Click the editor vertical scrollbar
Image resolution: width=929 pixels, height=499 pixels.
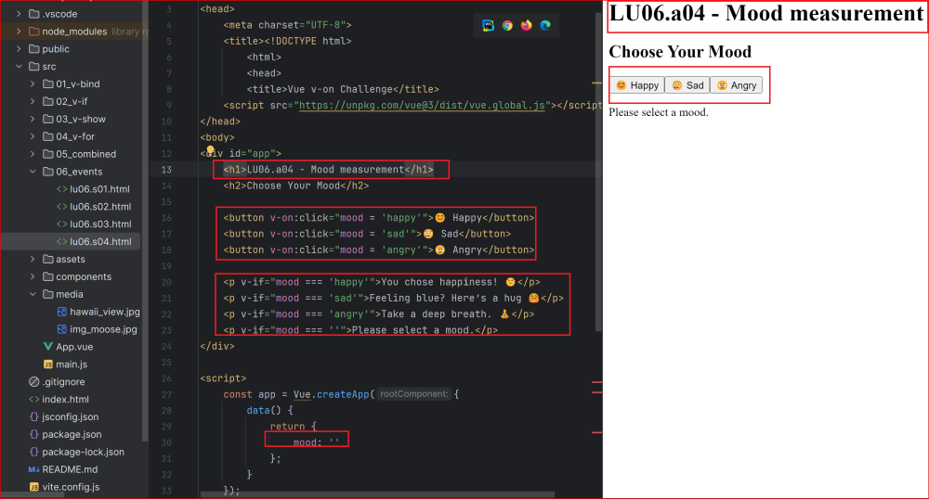tap(598, 172)
